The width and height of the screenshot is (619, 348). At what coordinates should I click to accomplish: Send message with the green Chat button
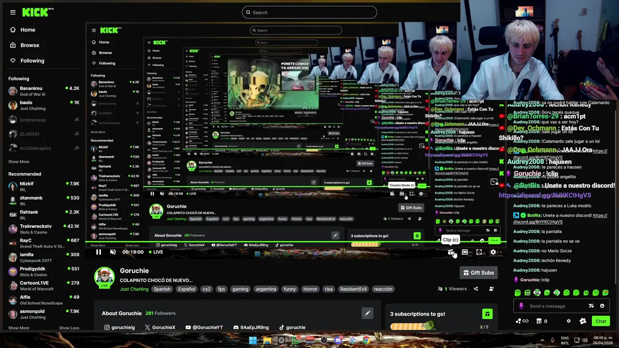[x=601, y=321]
